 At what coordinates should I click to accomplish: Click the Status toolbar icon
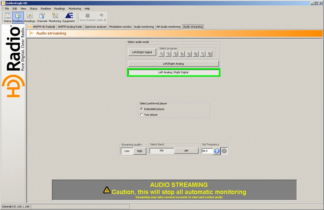8,17
